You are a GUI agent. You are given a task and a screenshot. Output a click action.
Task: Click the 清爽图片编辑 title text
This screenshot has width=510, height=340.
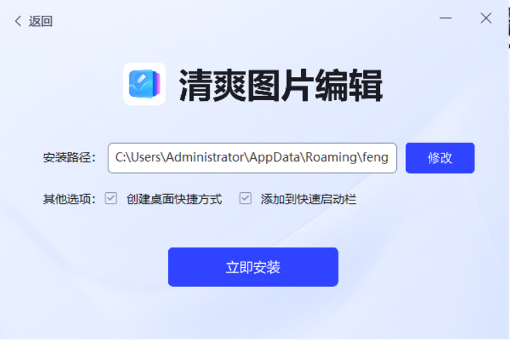[x=281, y=86]
